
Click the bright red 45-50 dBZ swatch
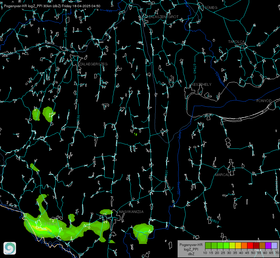click(x=250, y=245)
